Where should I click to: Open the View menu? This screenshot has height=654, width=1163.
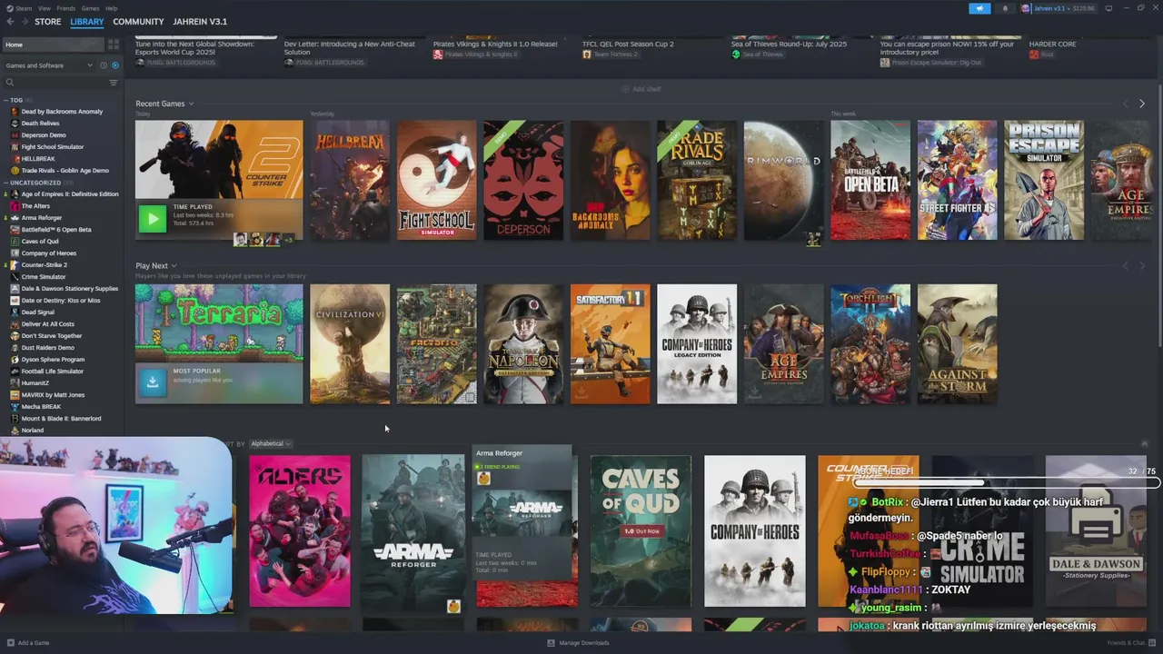[x=44, y=8]
